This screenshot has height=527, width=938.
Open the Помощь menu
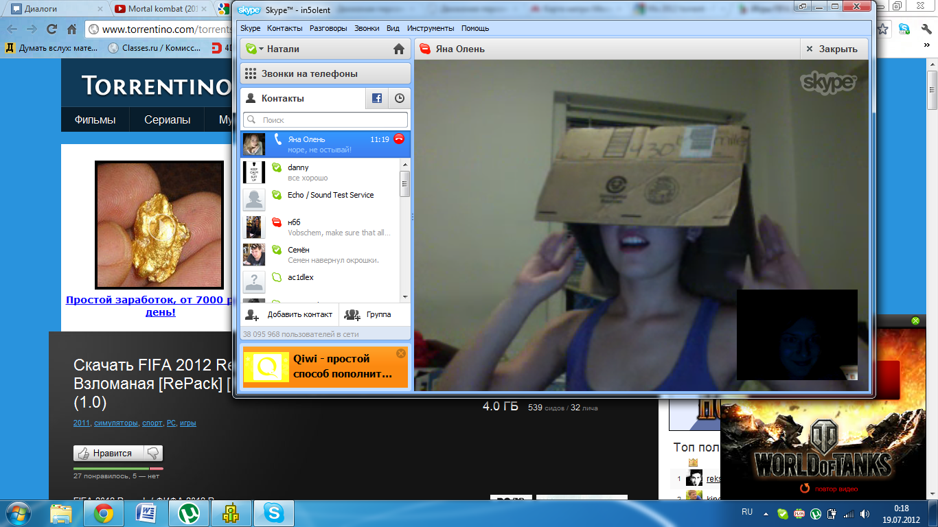coord(475,28)
